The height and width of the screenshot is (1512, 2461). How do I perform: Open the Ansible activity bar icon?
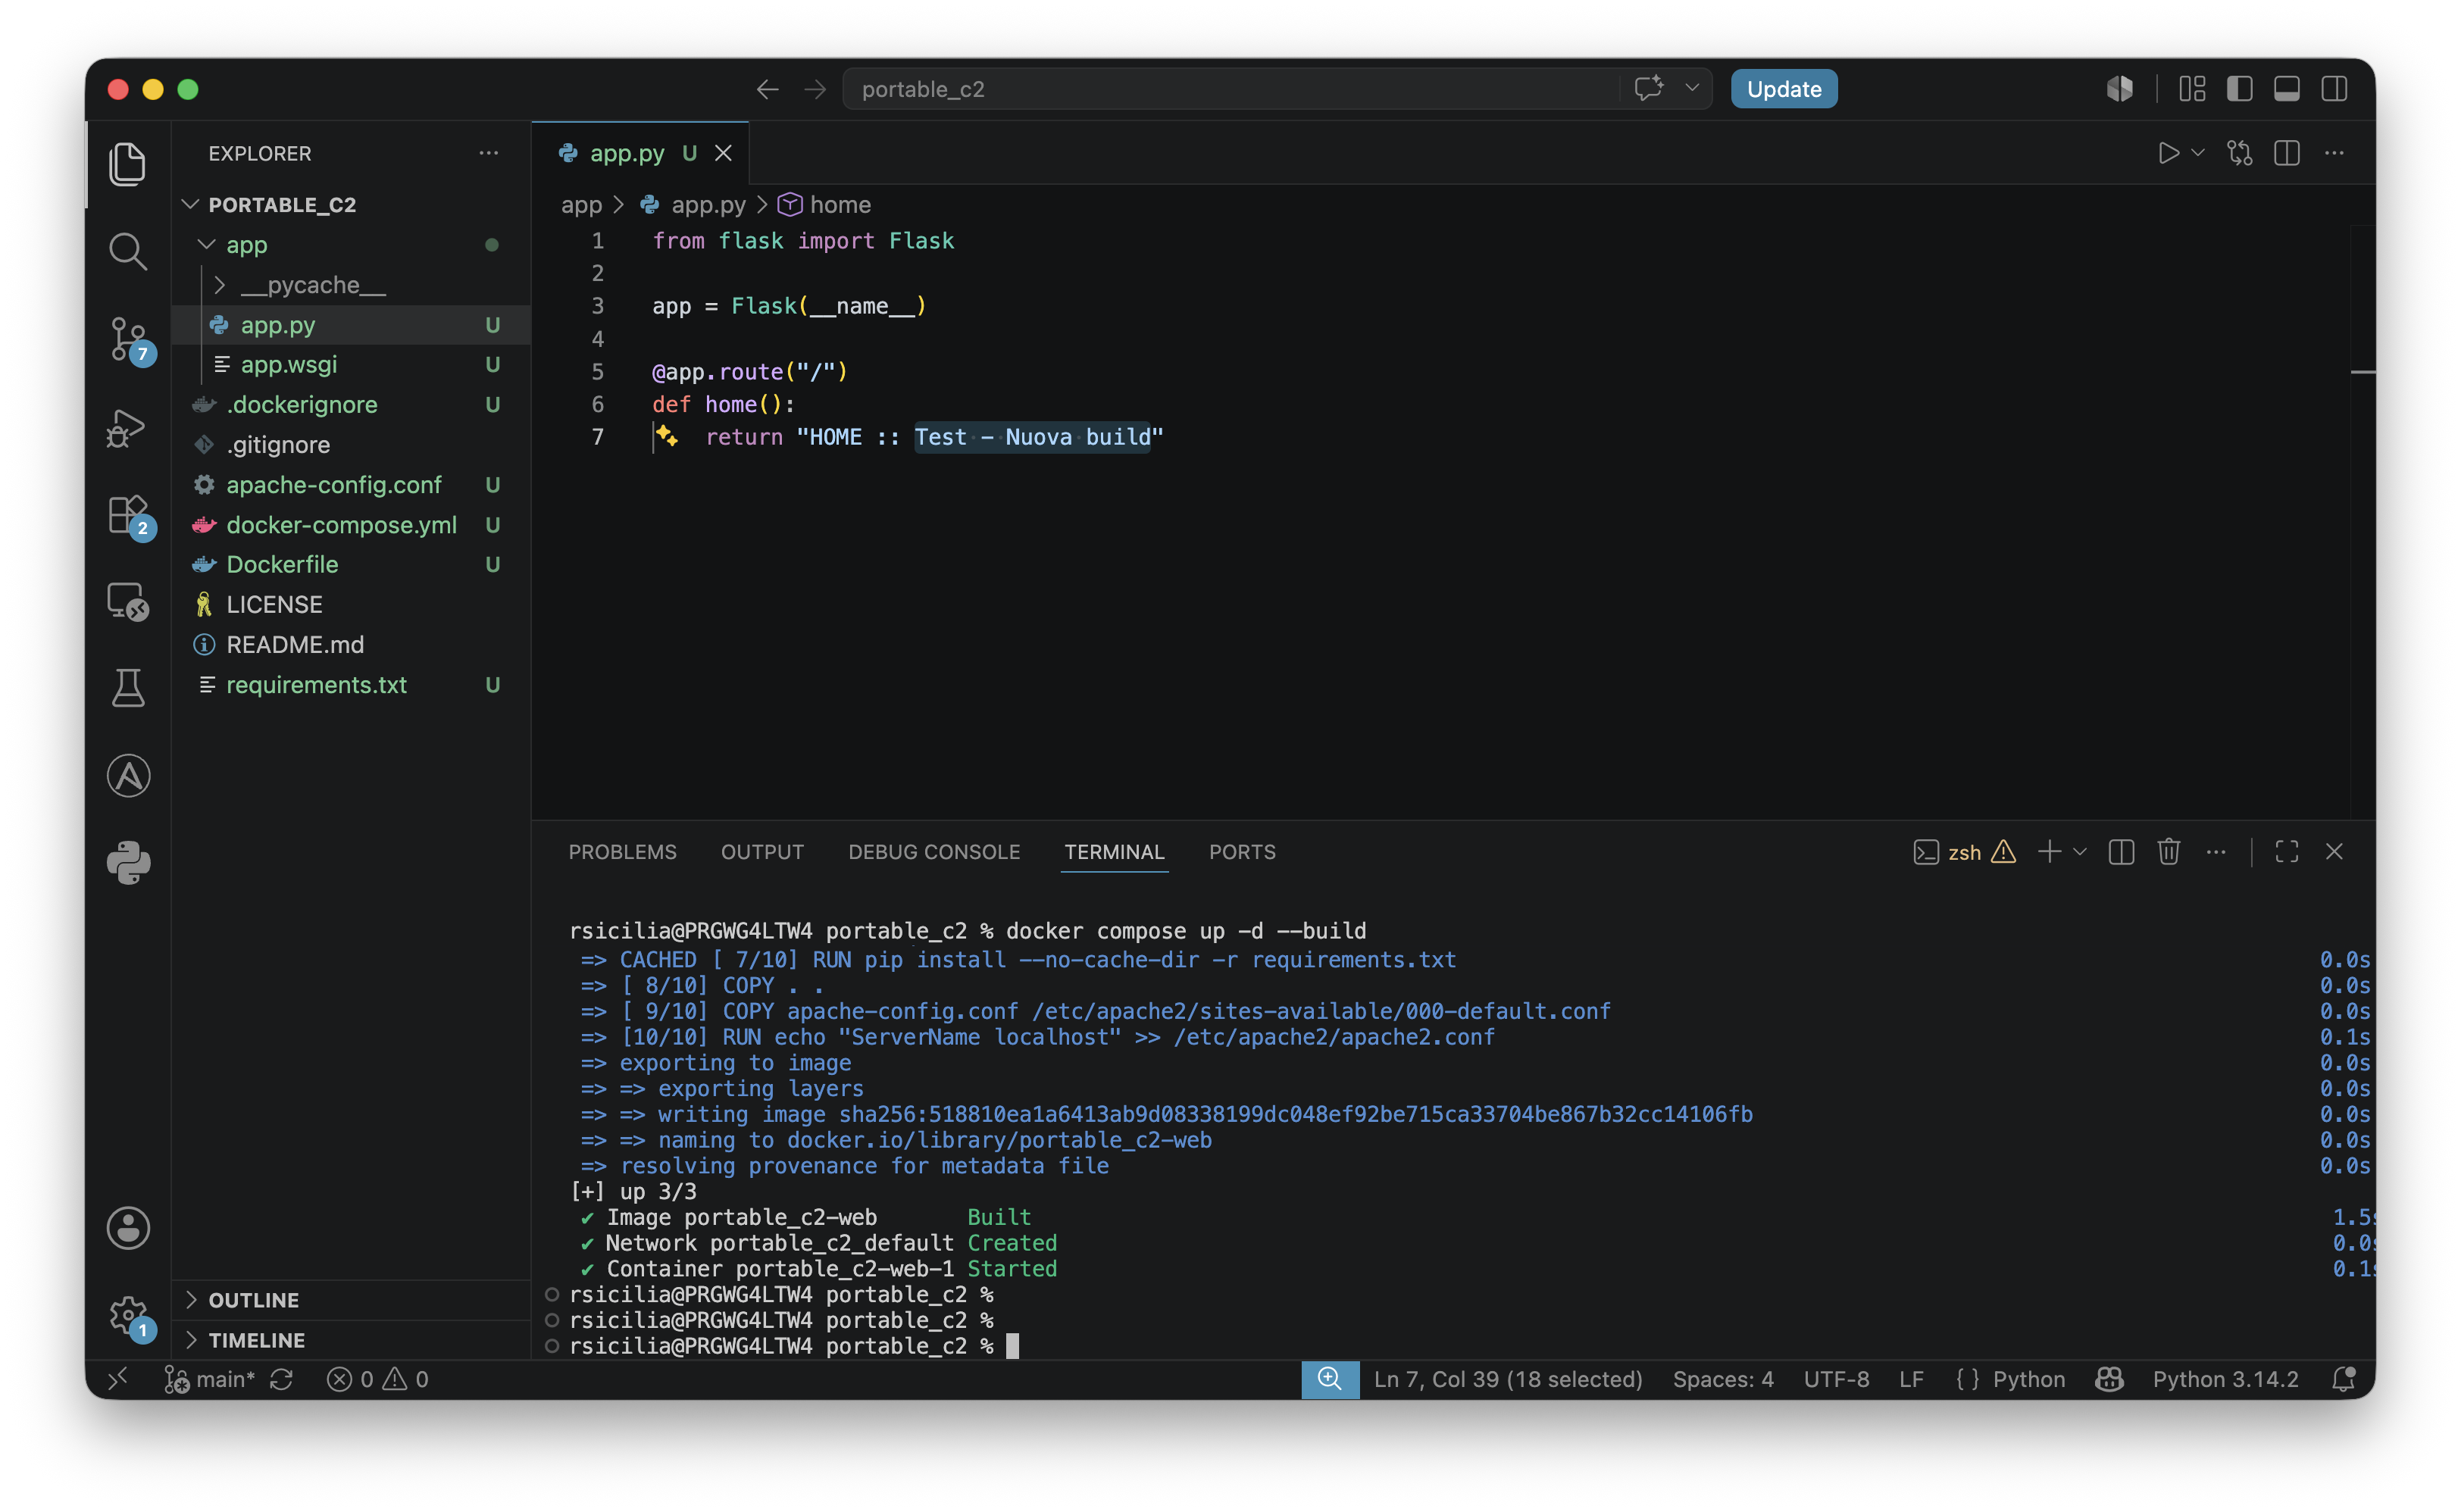pyautogui.click(x=128, y=776)
